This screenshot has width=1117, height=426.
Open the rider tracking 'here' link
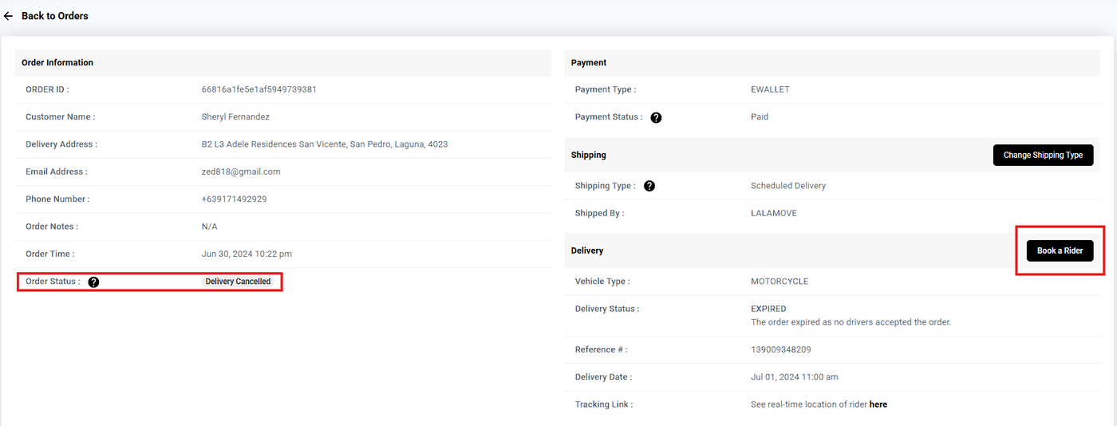878,404
